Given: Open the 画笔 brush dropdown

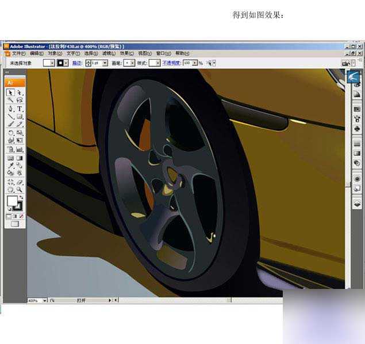Looking at the screenshot, I should [132, 63].
